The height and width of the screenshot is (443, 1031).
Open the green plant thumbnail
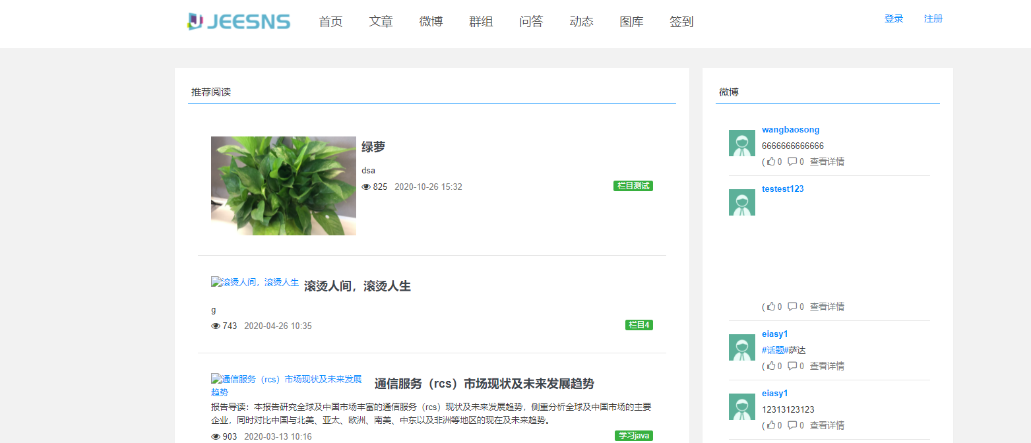click(284, 186)
